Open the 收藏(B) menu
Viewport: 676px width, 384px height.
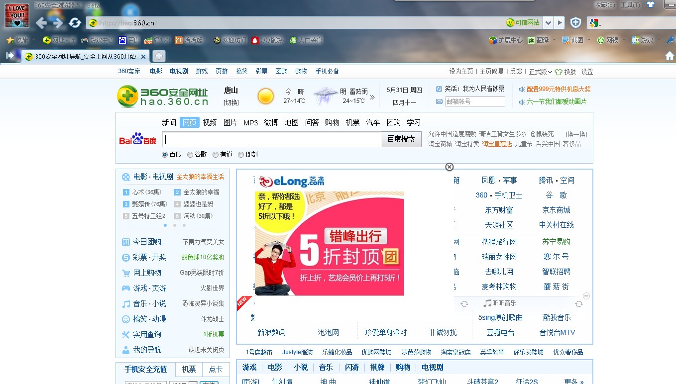pos(605,4)
